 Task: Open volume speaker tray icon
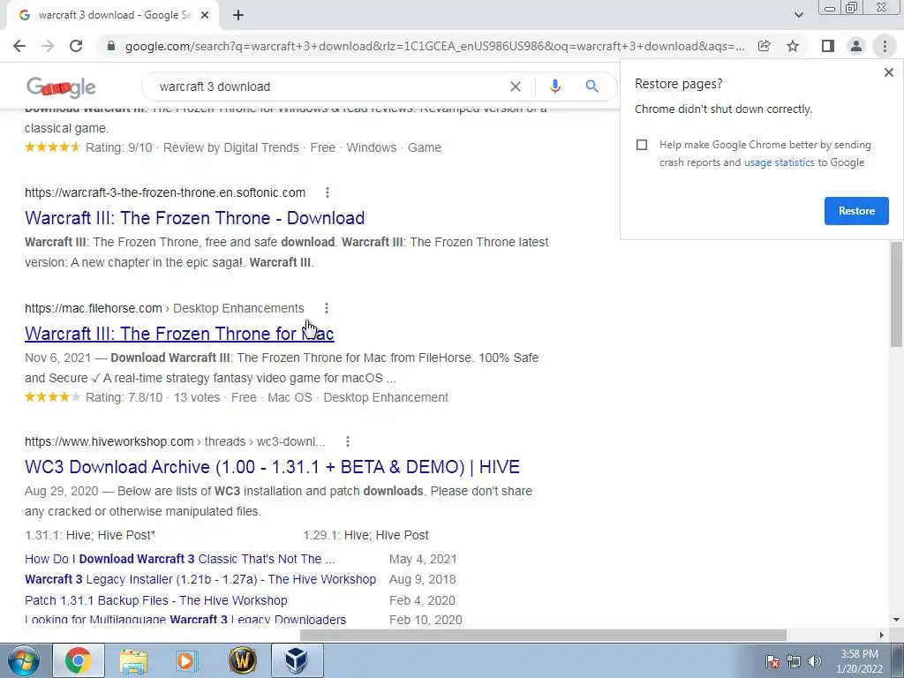pyautogui.click(x=815, y=660)
